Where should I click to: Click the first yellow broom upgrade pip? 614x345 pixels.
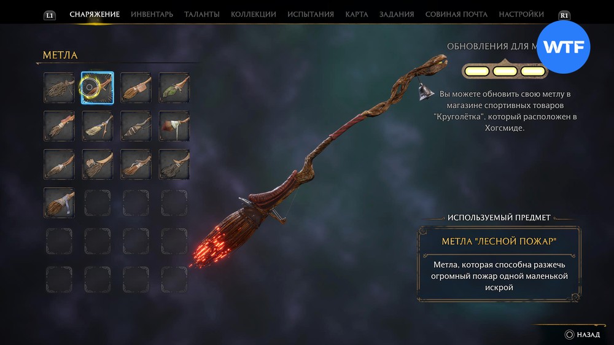tap(477, 71)
